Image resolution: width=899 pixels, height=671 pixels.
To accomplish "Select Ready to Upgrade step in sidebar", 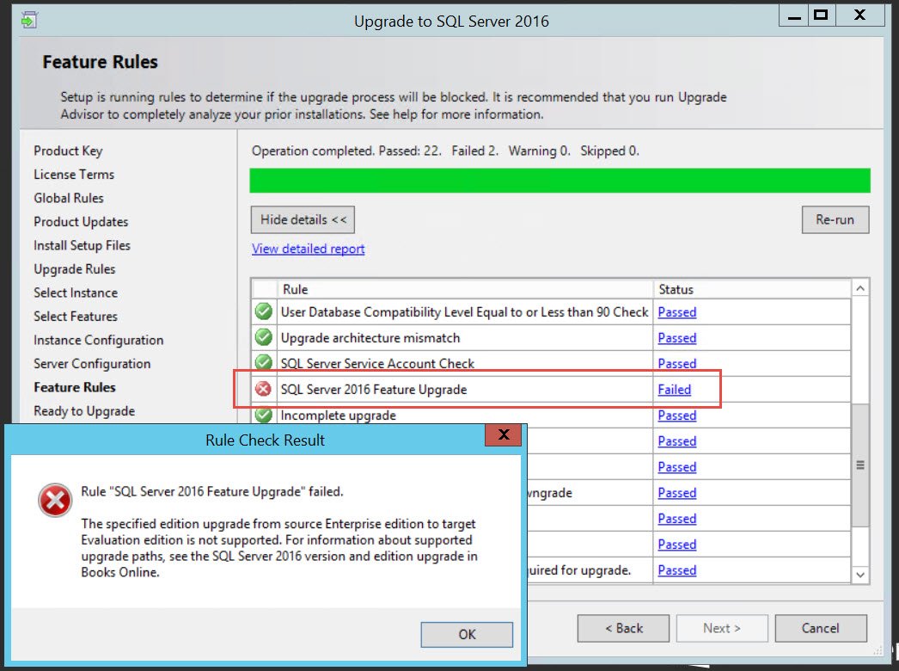I will pos(84,411).
